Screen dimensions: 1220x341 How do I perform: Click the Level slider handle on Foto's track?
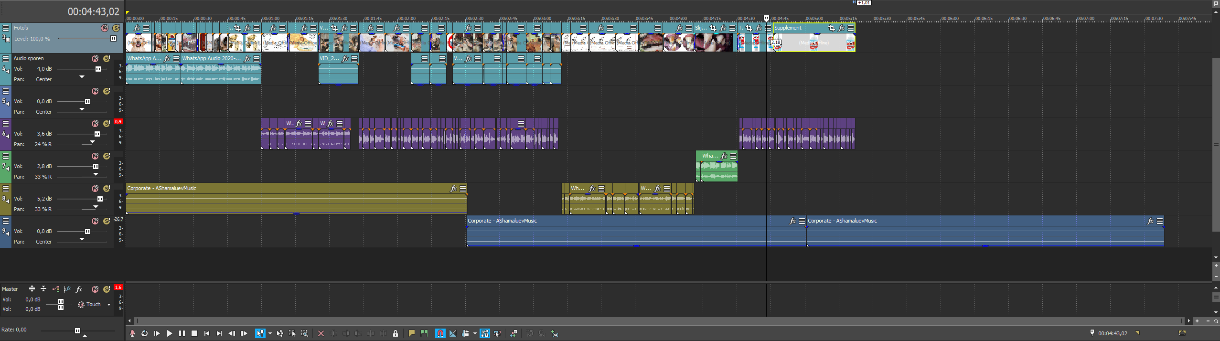coord(113,39)
